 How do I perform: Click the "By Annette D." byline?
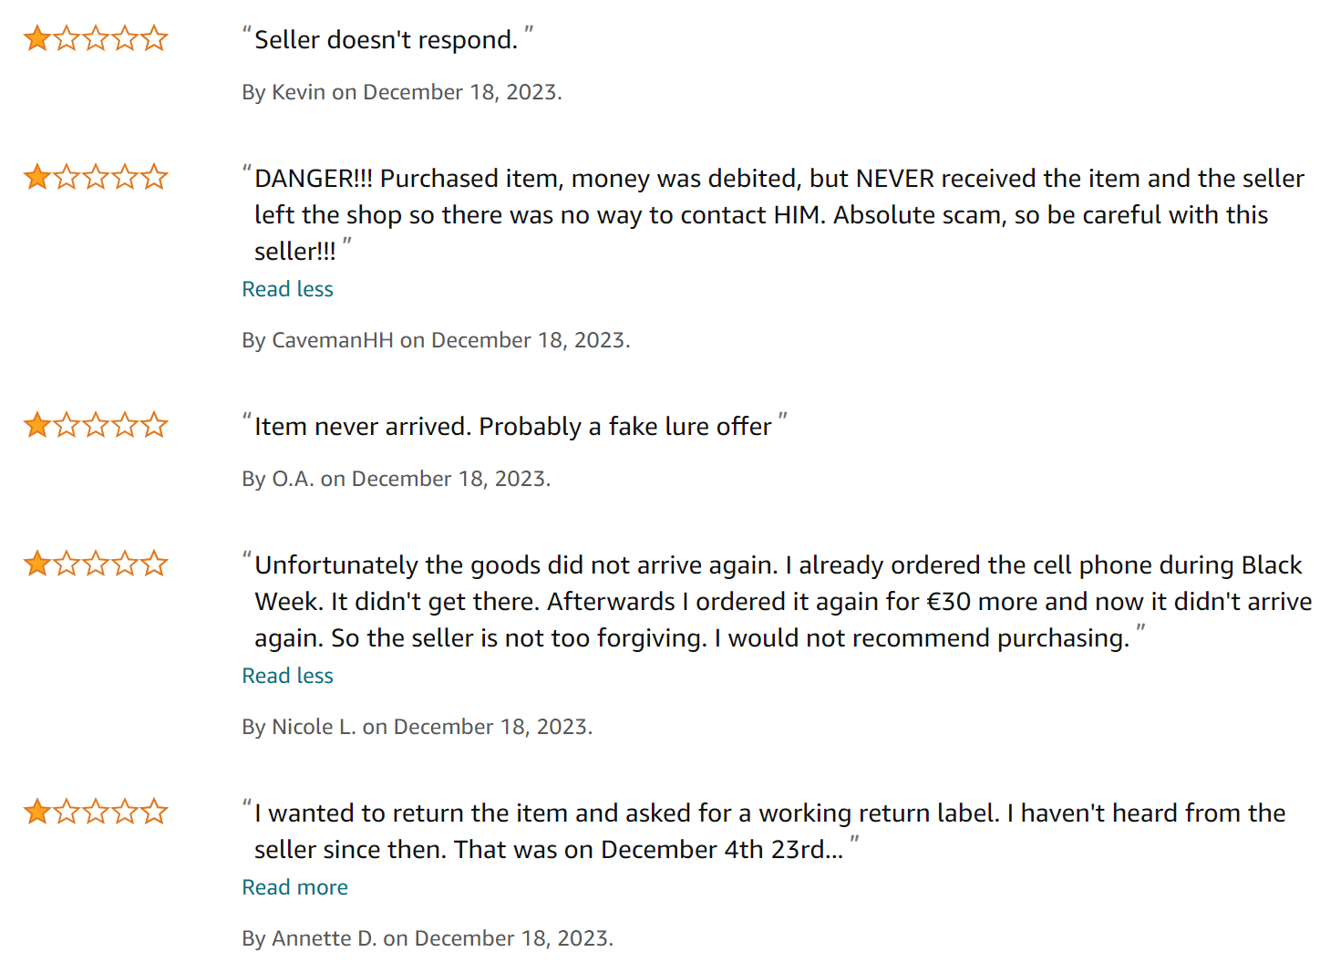[x=427, y=938]
